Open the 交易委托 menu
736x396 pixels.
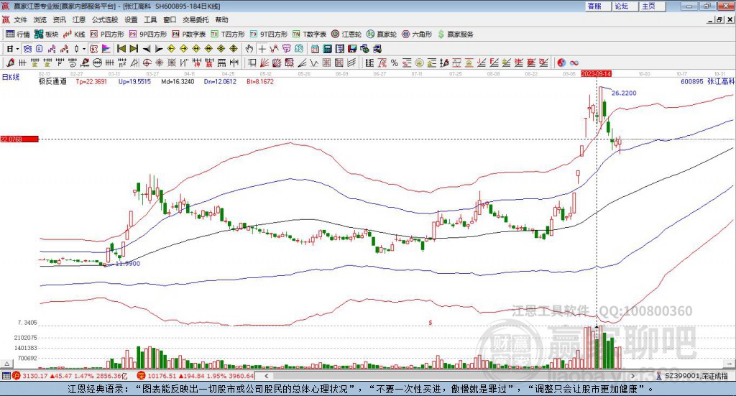pos(195,19)
